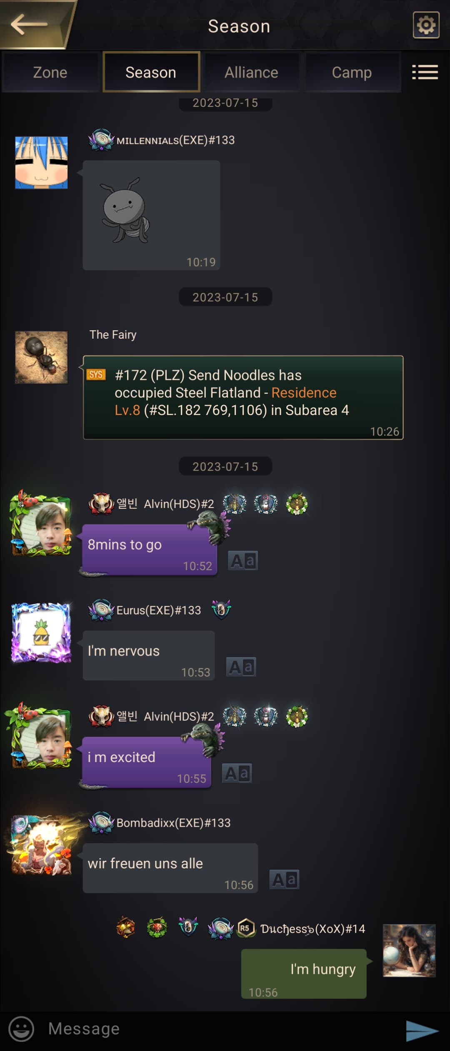Screen dimensions: 450x1051
Task: Switch to the Alliance tab
Action: 251,72
